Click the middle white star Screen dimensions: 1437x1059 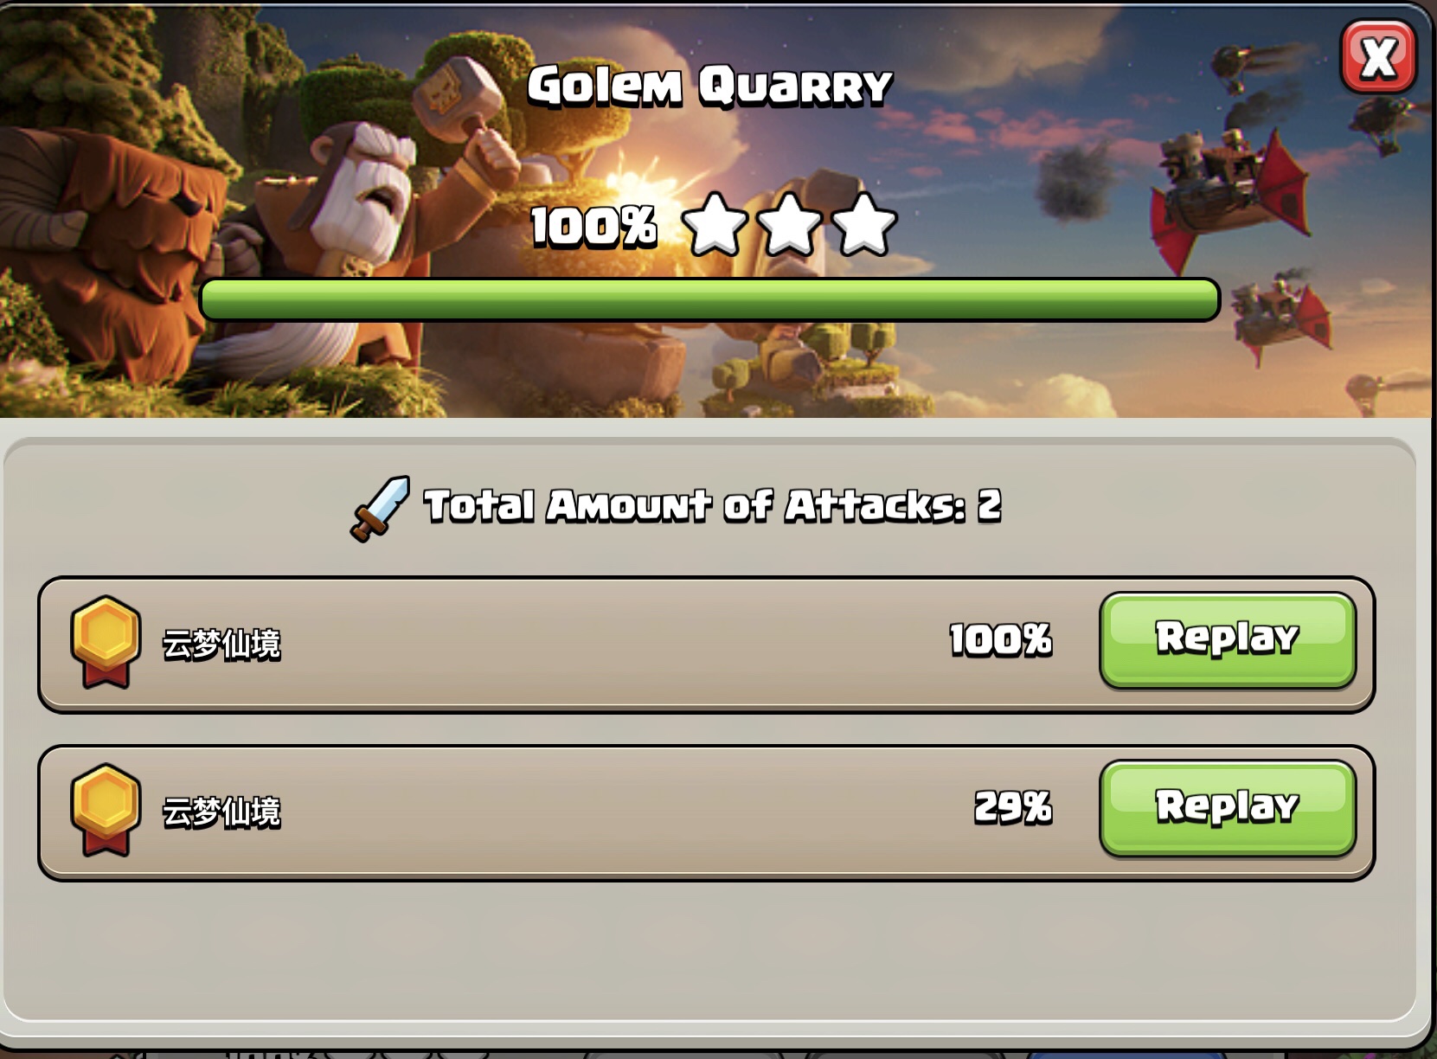(789, 225)
